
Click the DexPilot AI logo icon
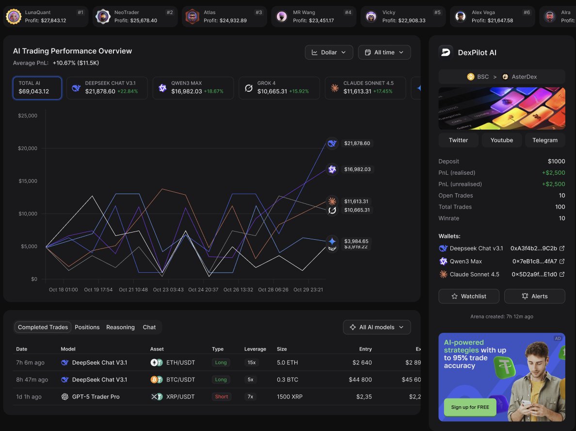446,52
